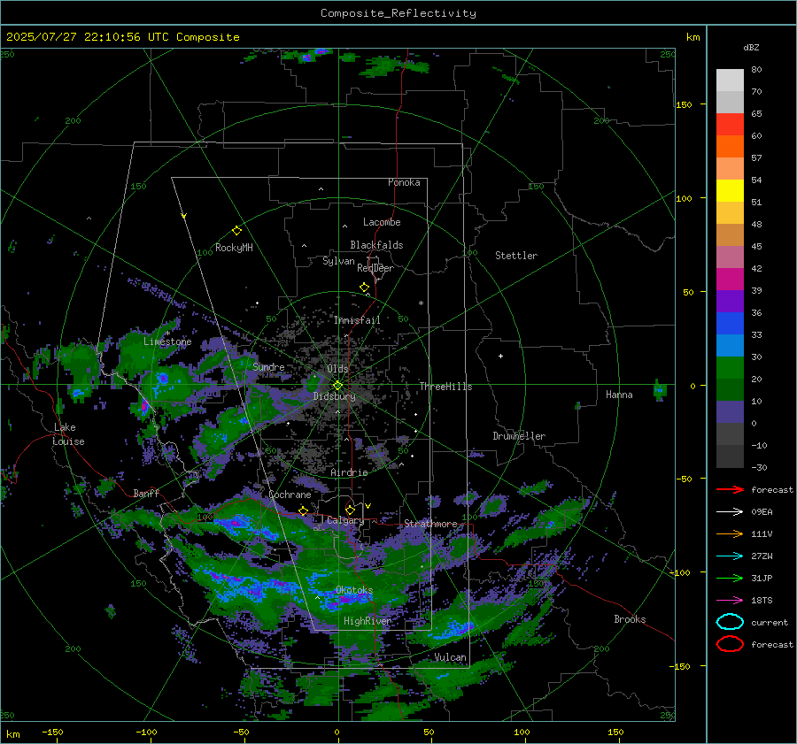Click the yellow diamond marker above Calgary
797x744 pixels.
(x=350, y=510)
